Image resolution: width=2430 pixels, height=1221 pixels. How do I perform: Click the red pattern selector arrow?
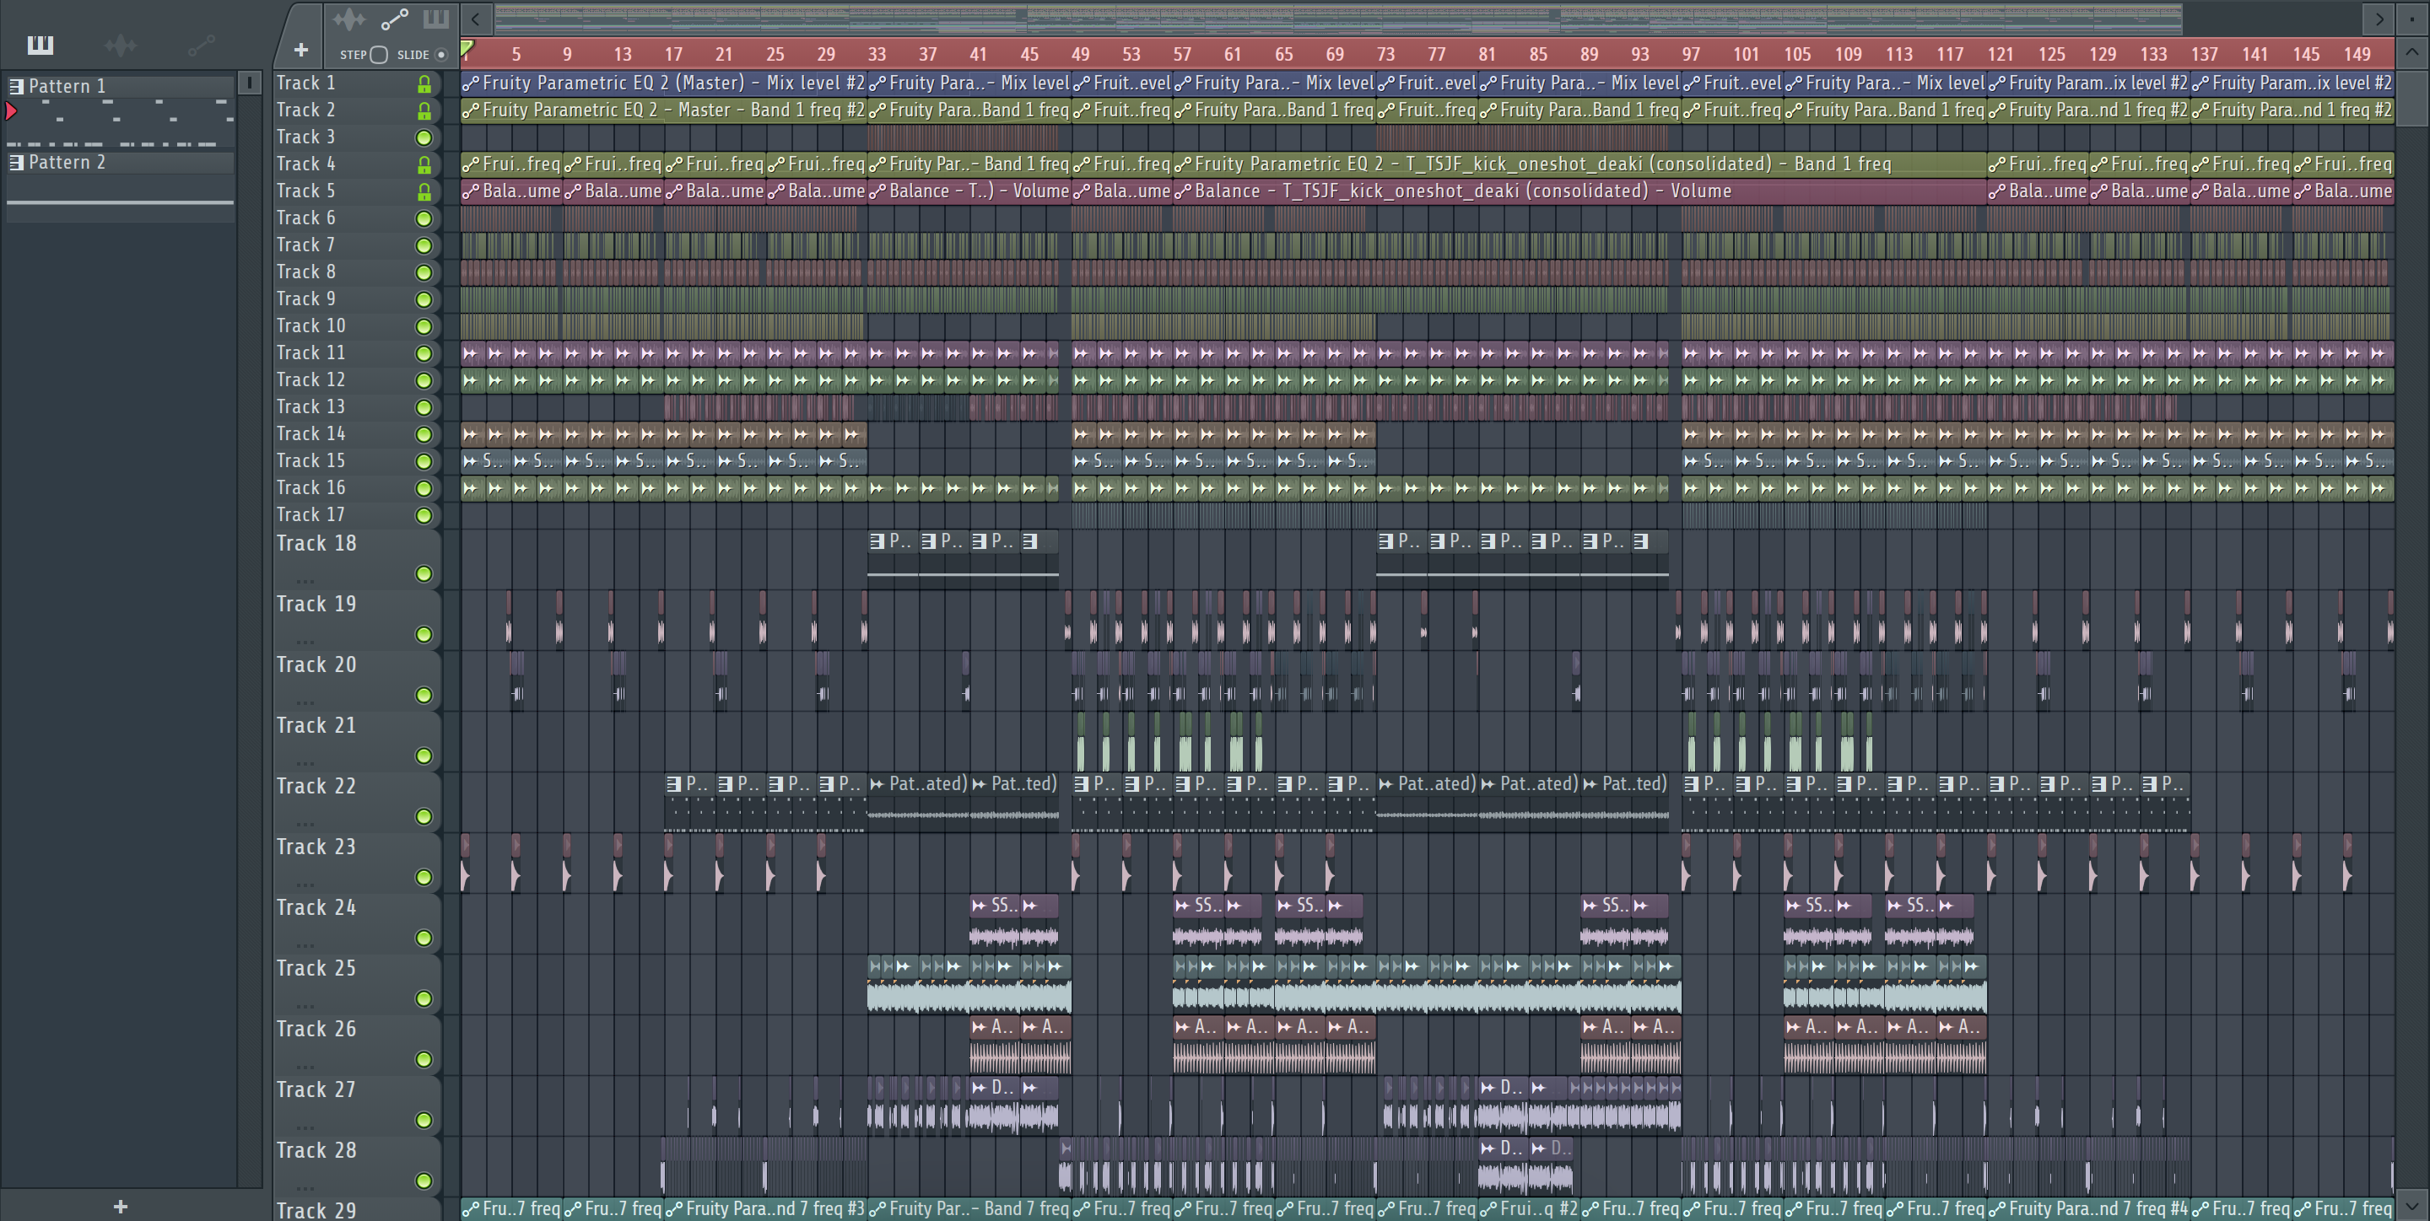coord(11,111)
